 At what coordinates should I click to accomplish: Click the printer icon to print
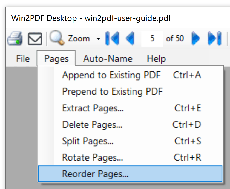pyautogui.click(x=15, y=39)
